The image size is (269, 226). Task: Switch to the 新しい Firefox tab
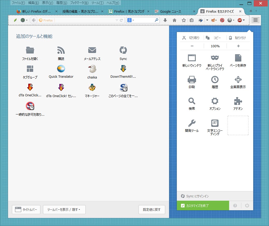tap(37, 11)
